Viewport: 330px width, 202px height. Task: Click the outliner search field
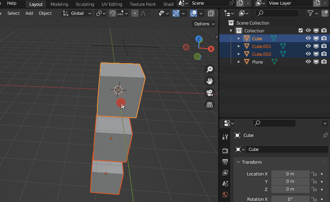tap(277, 13)
